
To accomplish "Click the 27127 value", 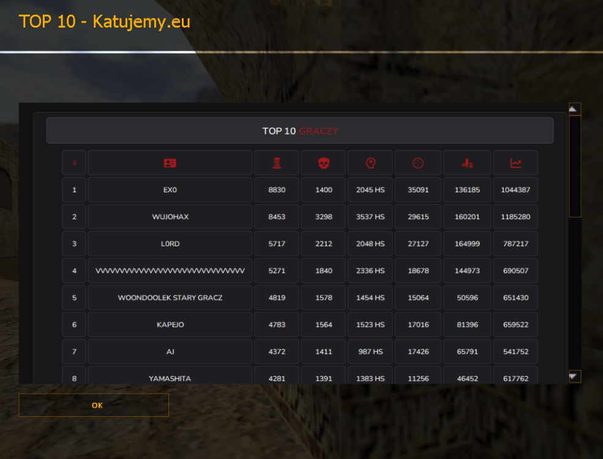I will [418, 244].
